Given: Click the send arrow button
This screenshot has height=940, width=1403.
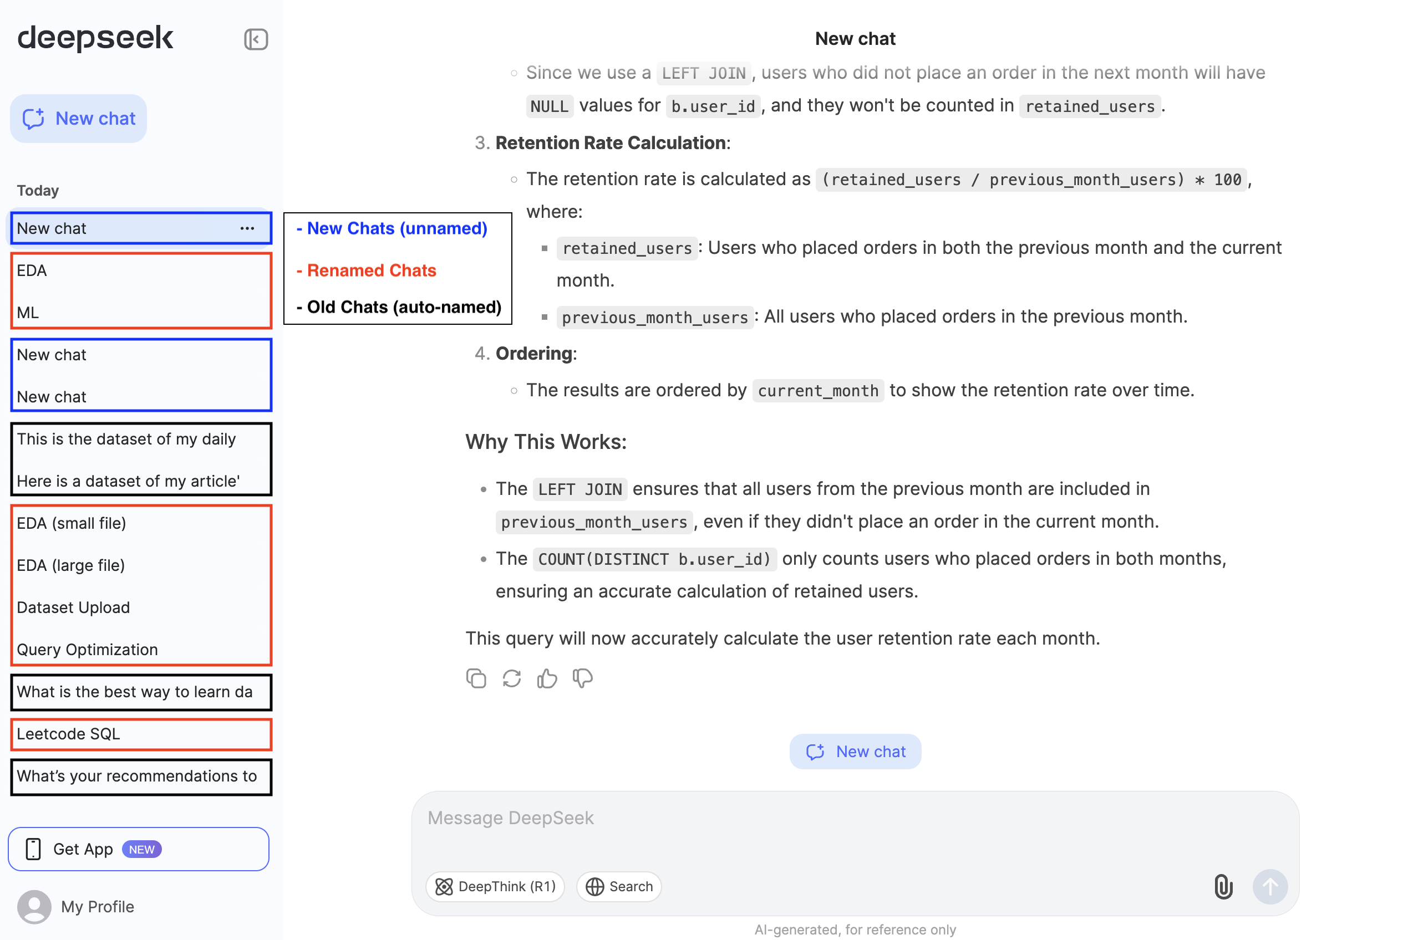Looking at the screenshot, I should click(1270, 887).
